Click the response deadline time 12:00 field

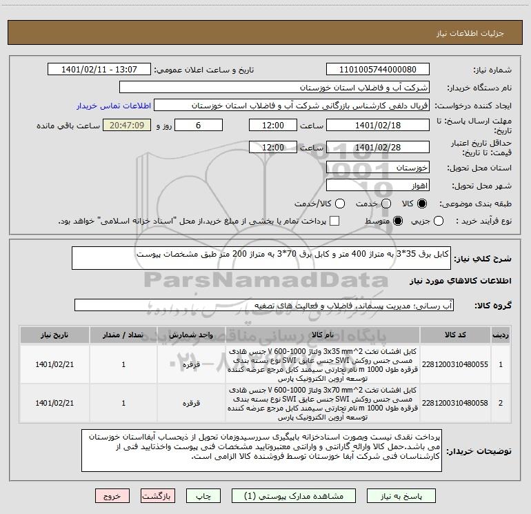(273, 125)
